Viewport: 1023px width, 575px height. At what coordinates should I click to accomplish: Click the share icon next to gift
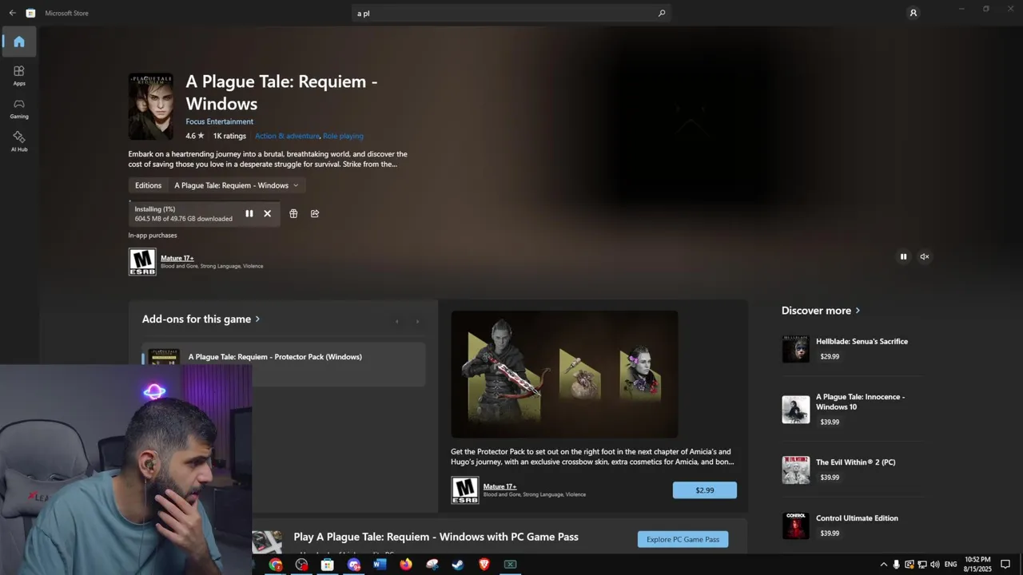click(x=315, y=213)
